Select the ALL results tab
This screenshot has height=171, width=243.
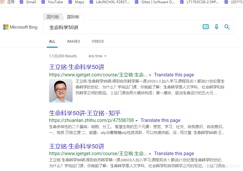click(52, 41)
